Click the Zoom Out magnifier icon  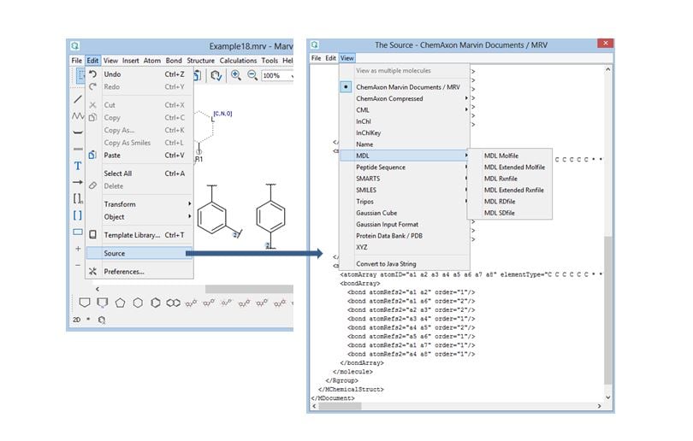[x=252, y=75]
